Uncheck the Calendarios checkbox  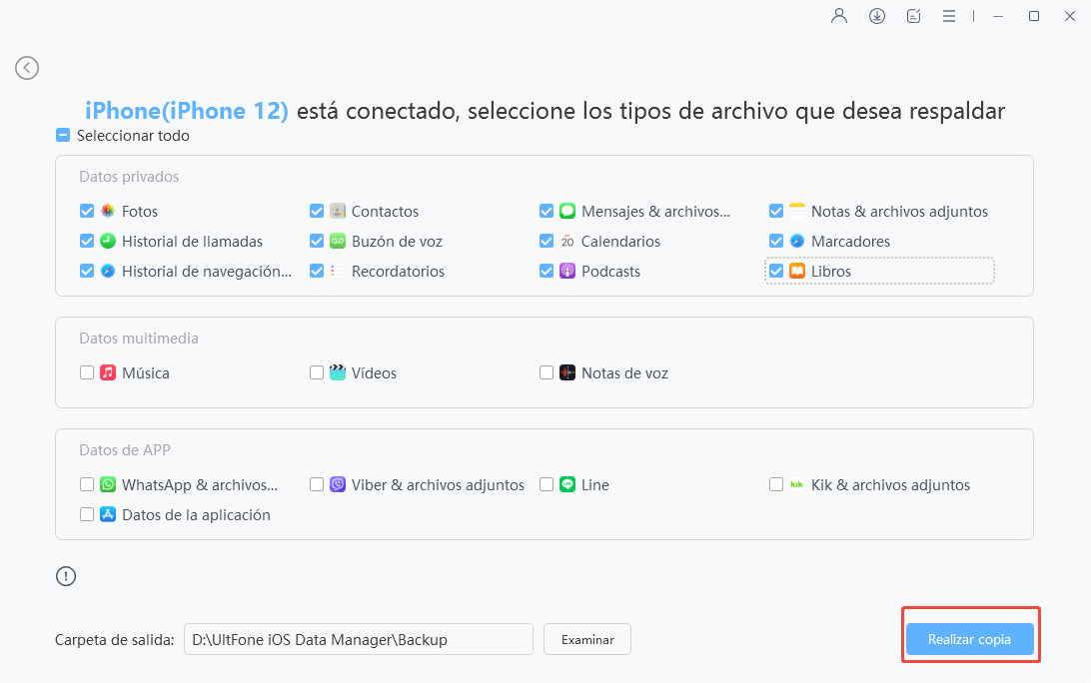click(x=546, y=241)
